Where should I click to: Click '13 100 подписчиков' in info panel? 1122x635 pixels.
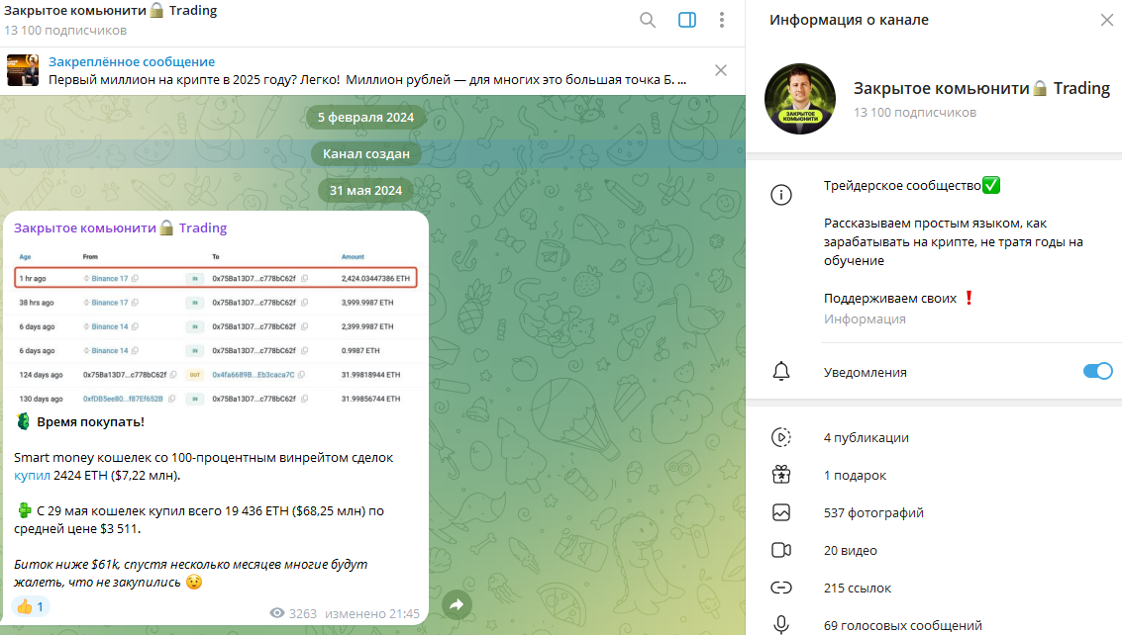coord(914,113)
